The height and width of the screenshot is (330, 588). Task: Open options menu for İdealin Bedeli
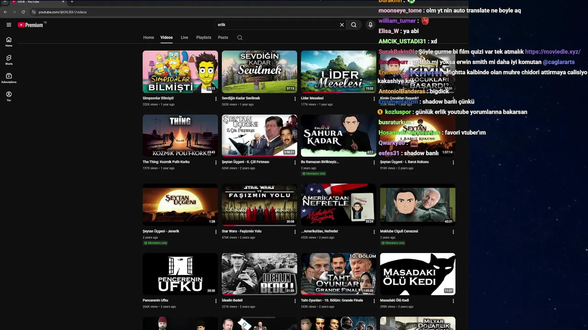pos(295,301)
